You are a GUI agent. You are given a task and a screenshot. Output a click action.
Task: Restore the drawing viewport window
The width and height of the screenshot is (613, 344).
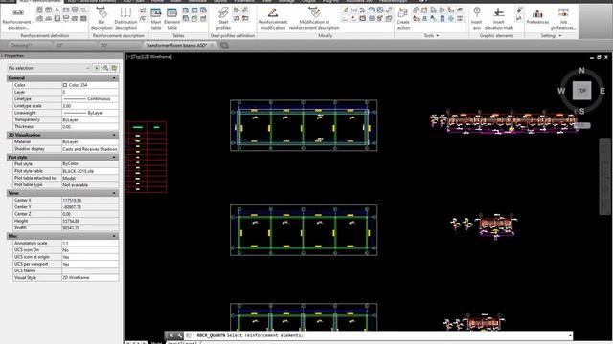coord(599,57)
